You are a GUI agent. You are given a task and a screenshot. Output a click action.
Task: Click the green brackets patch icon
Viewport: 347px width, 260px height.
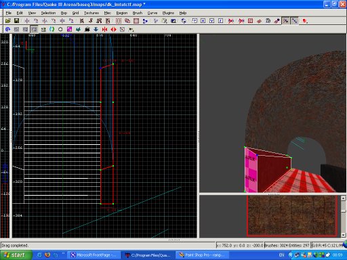pyautogui.click(x=52, y=29)
